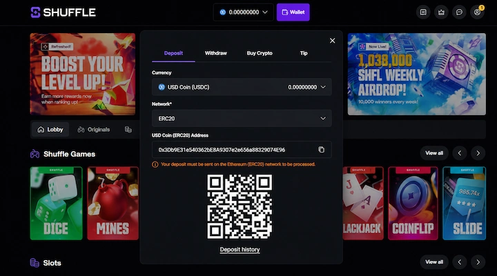497x276 pixels.
Task: Open the SHFL Weekly Airdrop banner
Action: [x=417, y=74]
